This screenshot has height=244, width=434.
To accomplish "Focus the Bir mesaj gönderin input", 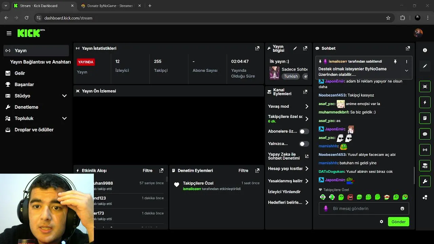I will click(x=364, y=208).
